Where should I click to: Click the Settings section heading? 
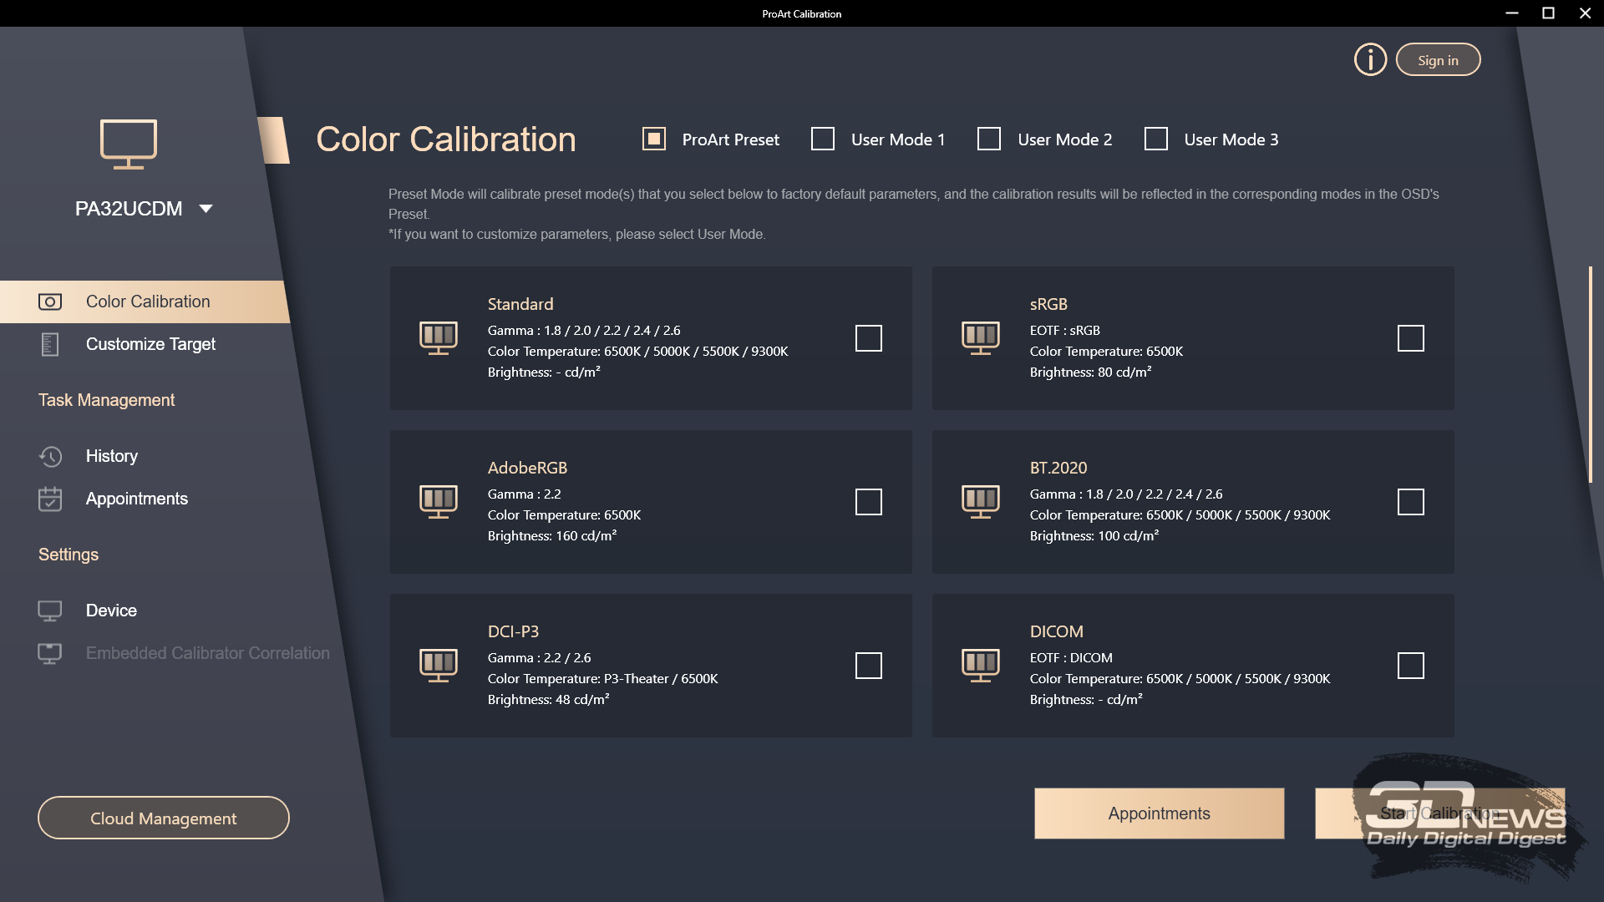point(69,555)
